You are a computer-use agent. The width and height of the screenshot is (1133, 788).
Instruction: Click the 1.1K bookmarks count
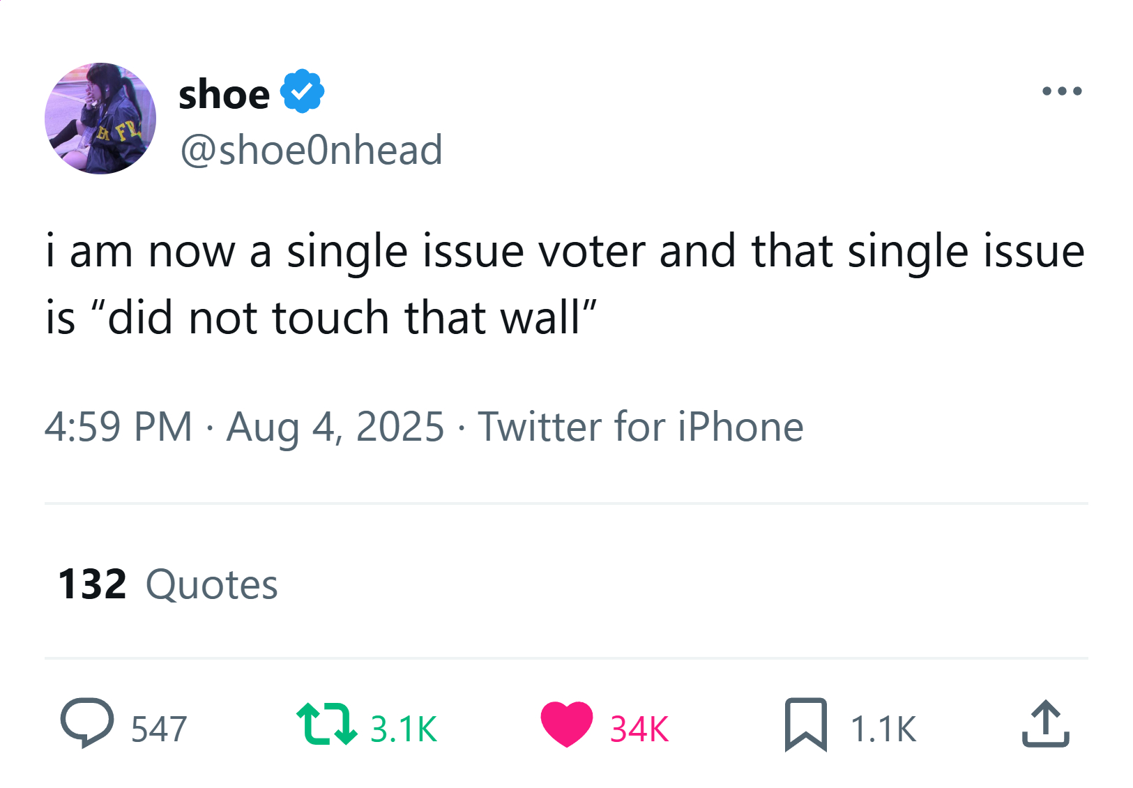tap(883, 729)
